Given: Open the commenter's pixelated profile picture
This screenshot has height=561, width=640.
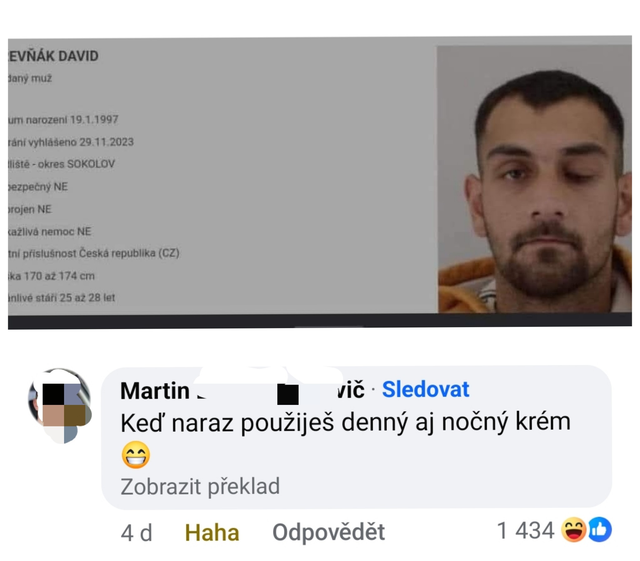Looking at the screenshot, I should click(59, 405).
